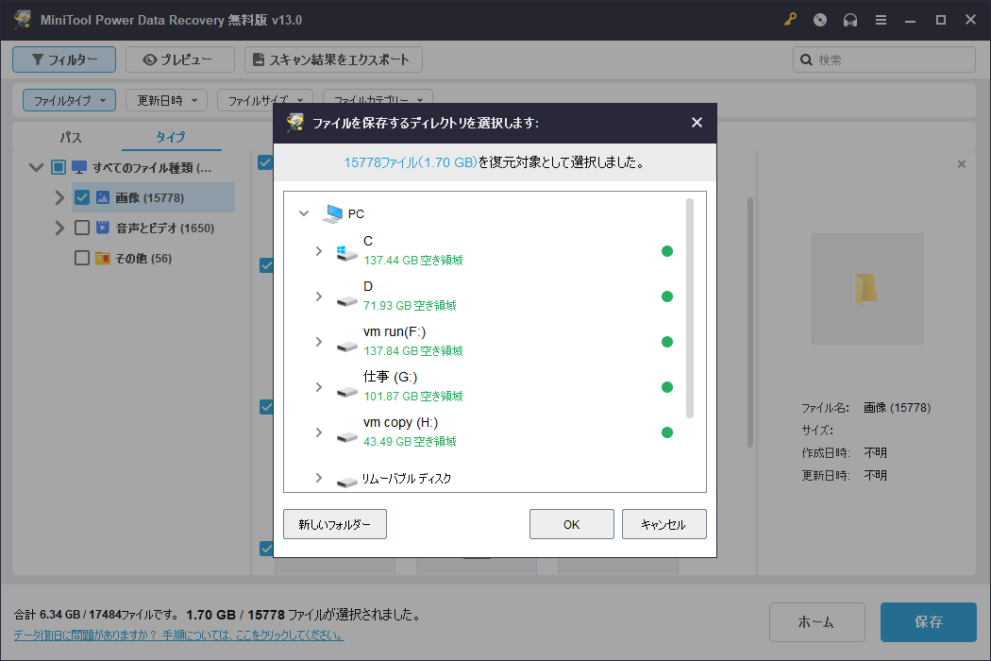Click the ホーム button
The width and height of the screenshot is (991, 661).
pos(816,621)
